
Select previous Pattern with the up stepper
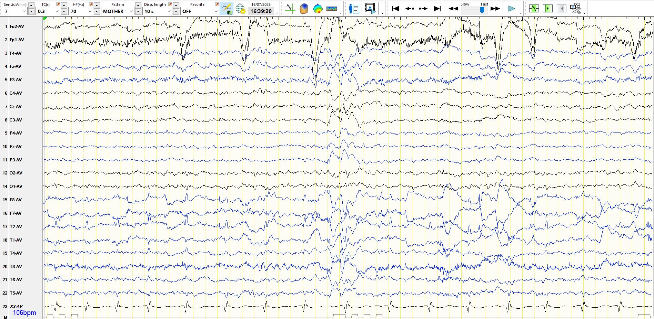(138, 5)
